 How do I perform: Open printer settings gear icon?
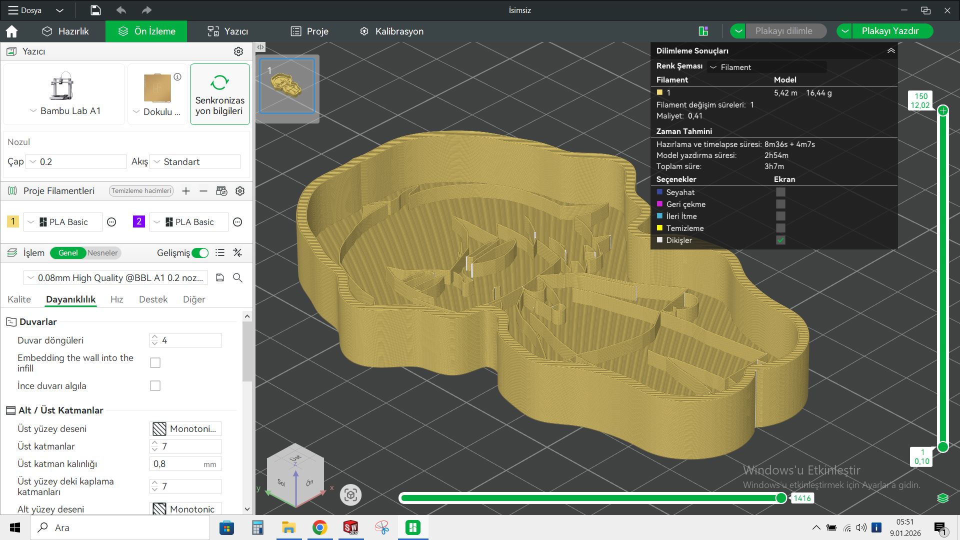point(238,51)
